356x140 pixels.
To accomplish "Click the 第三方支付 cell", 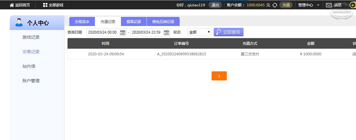I will coord(250,54).
